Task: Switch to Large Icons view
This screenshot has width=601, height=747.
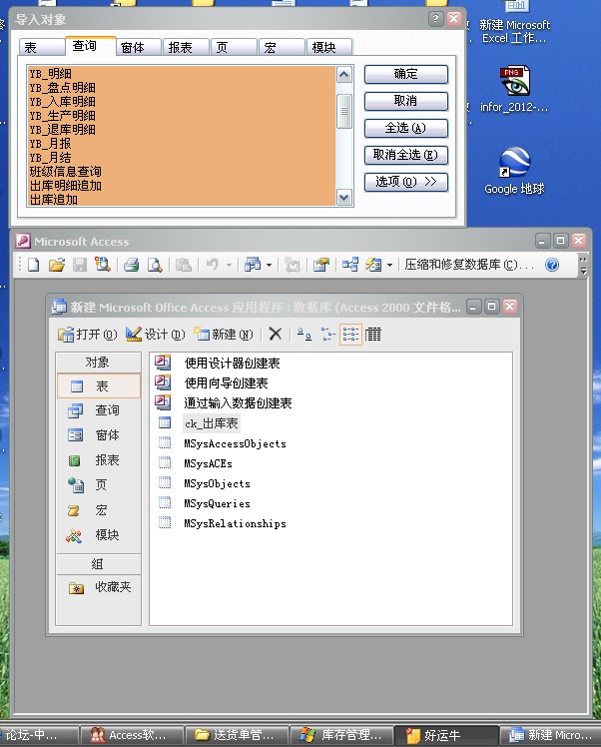Action: (x=303, y=334)
